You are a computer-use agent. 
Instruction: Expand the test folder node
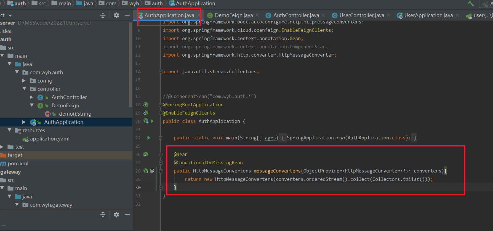point(2,147)
